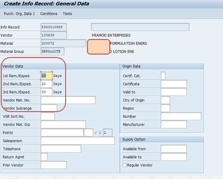Click the Manufacturer field
The width and height of the screenshot is (223, 179).
point(174,124)
